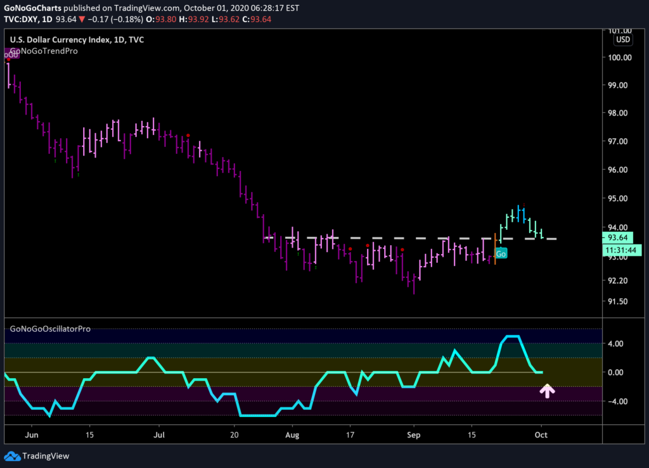Click the orange price bar before the Go badge

click(495, 249)
